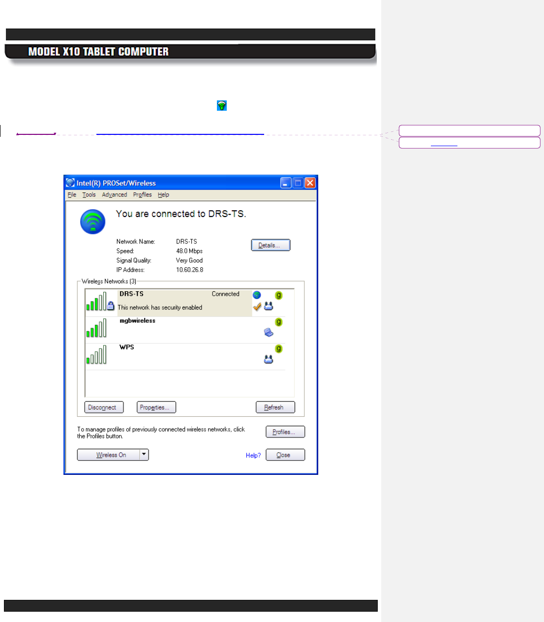Click the Network Name value DRS-TS

click(x=186, y=242)
